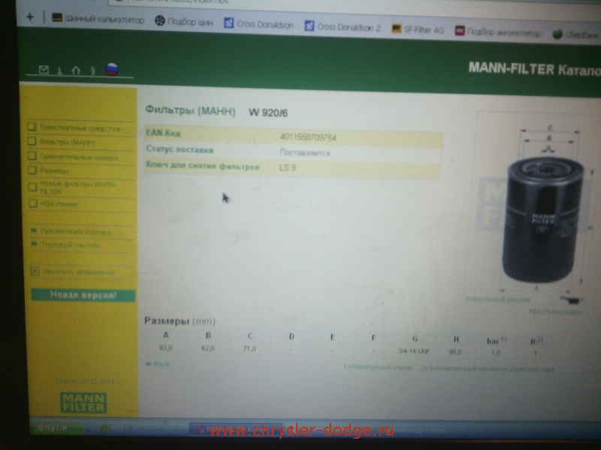Screen dimensions: 601x450
Task: Open the Шинный калькулятор bookmark
Action: point(98,19)
